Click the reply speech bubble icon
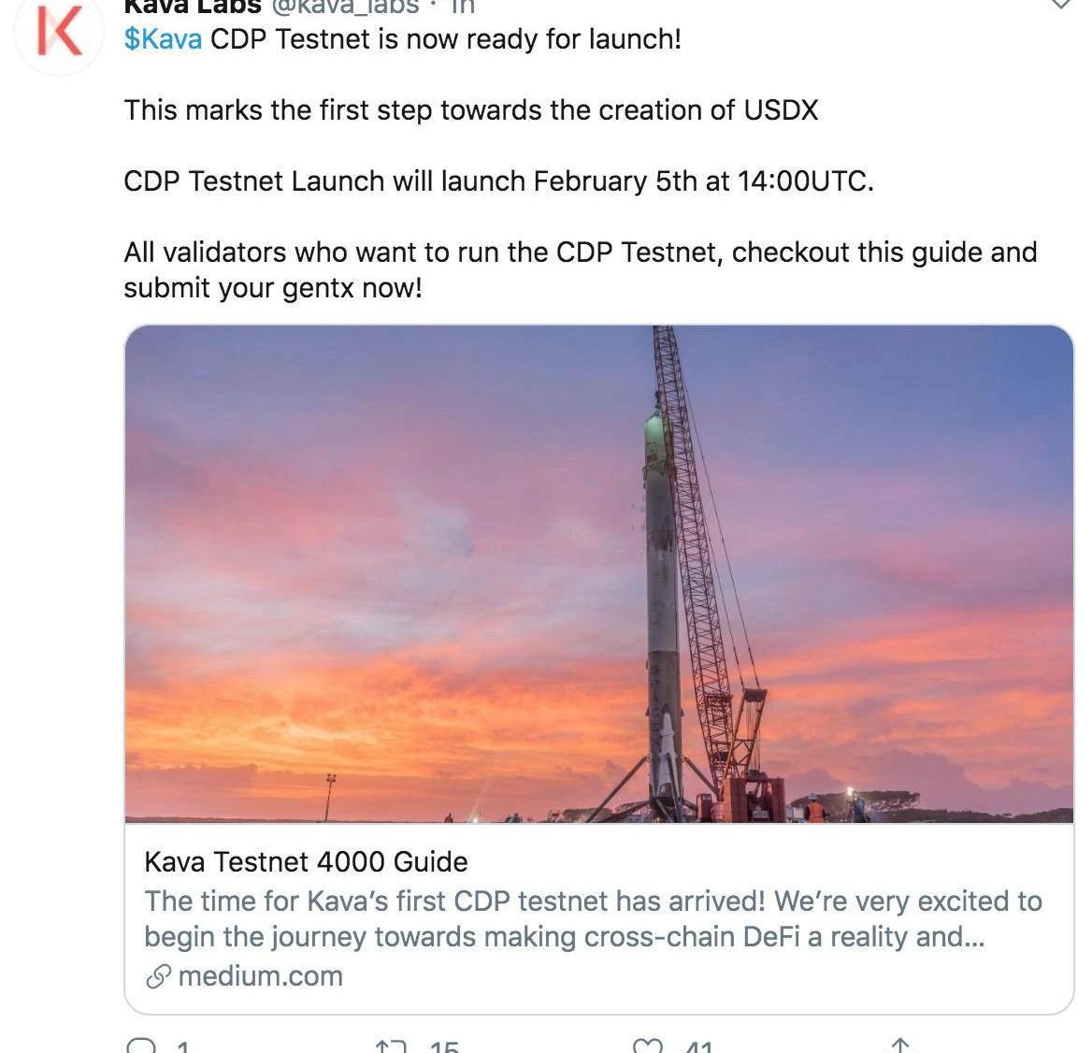The height and width of the screenshot is (1053, 1092). click(141, 1046)
